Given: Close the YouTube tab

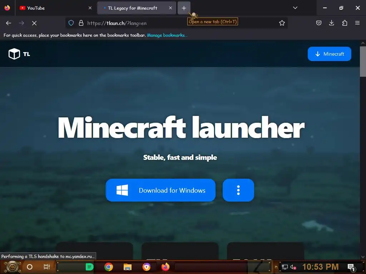Looking at the screenshot, I should coord(90,8).
